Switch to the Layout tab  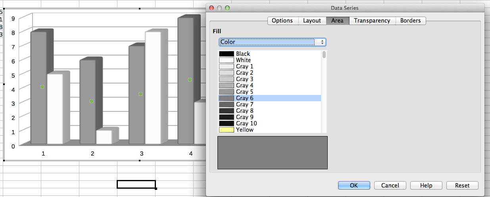(x=312, y=21)
